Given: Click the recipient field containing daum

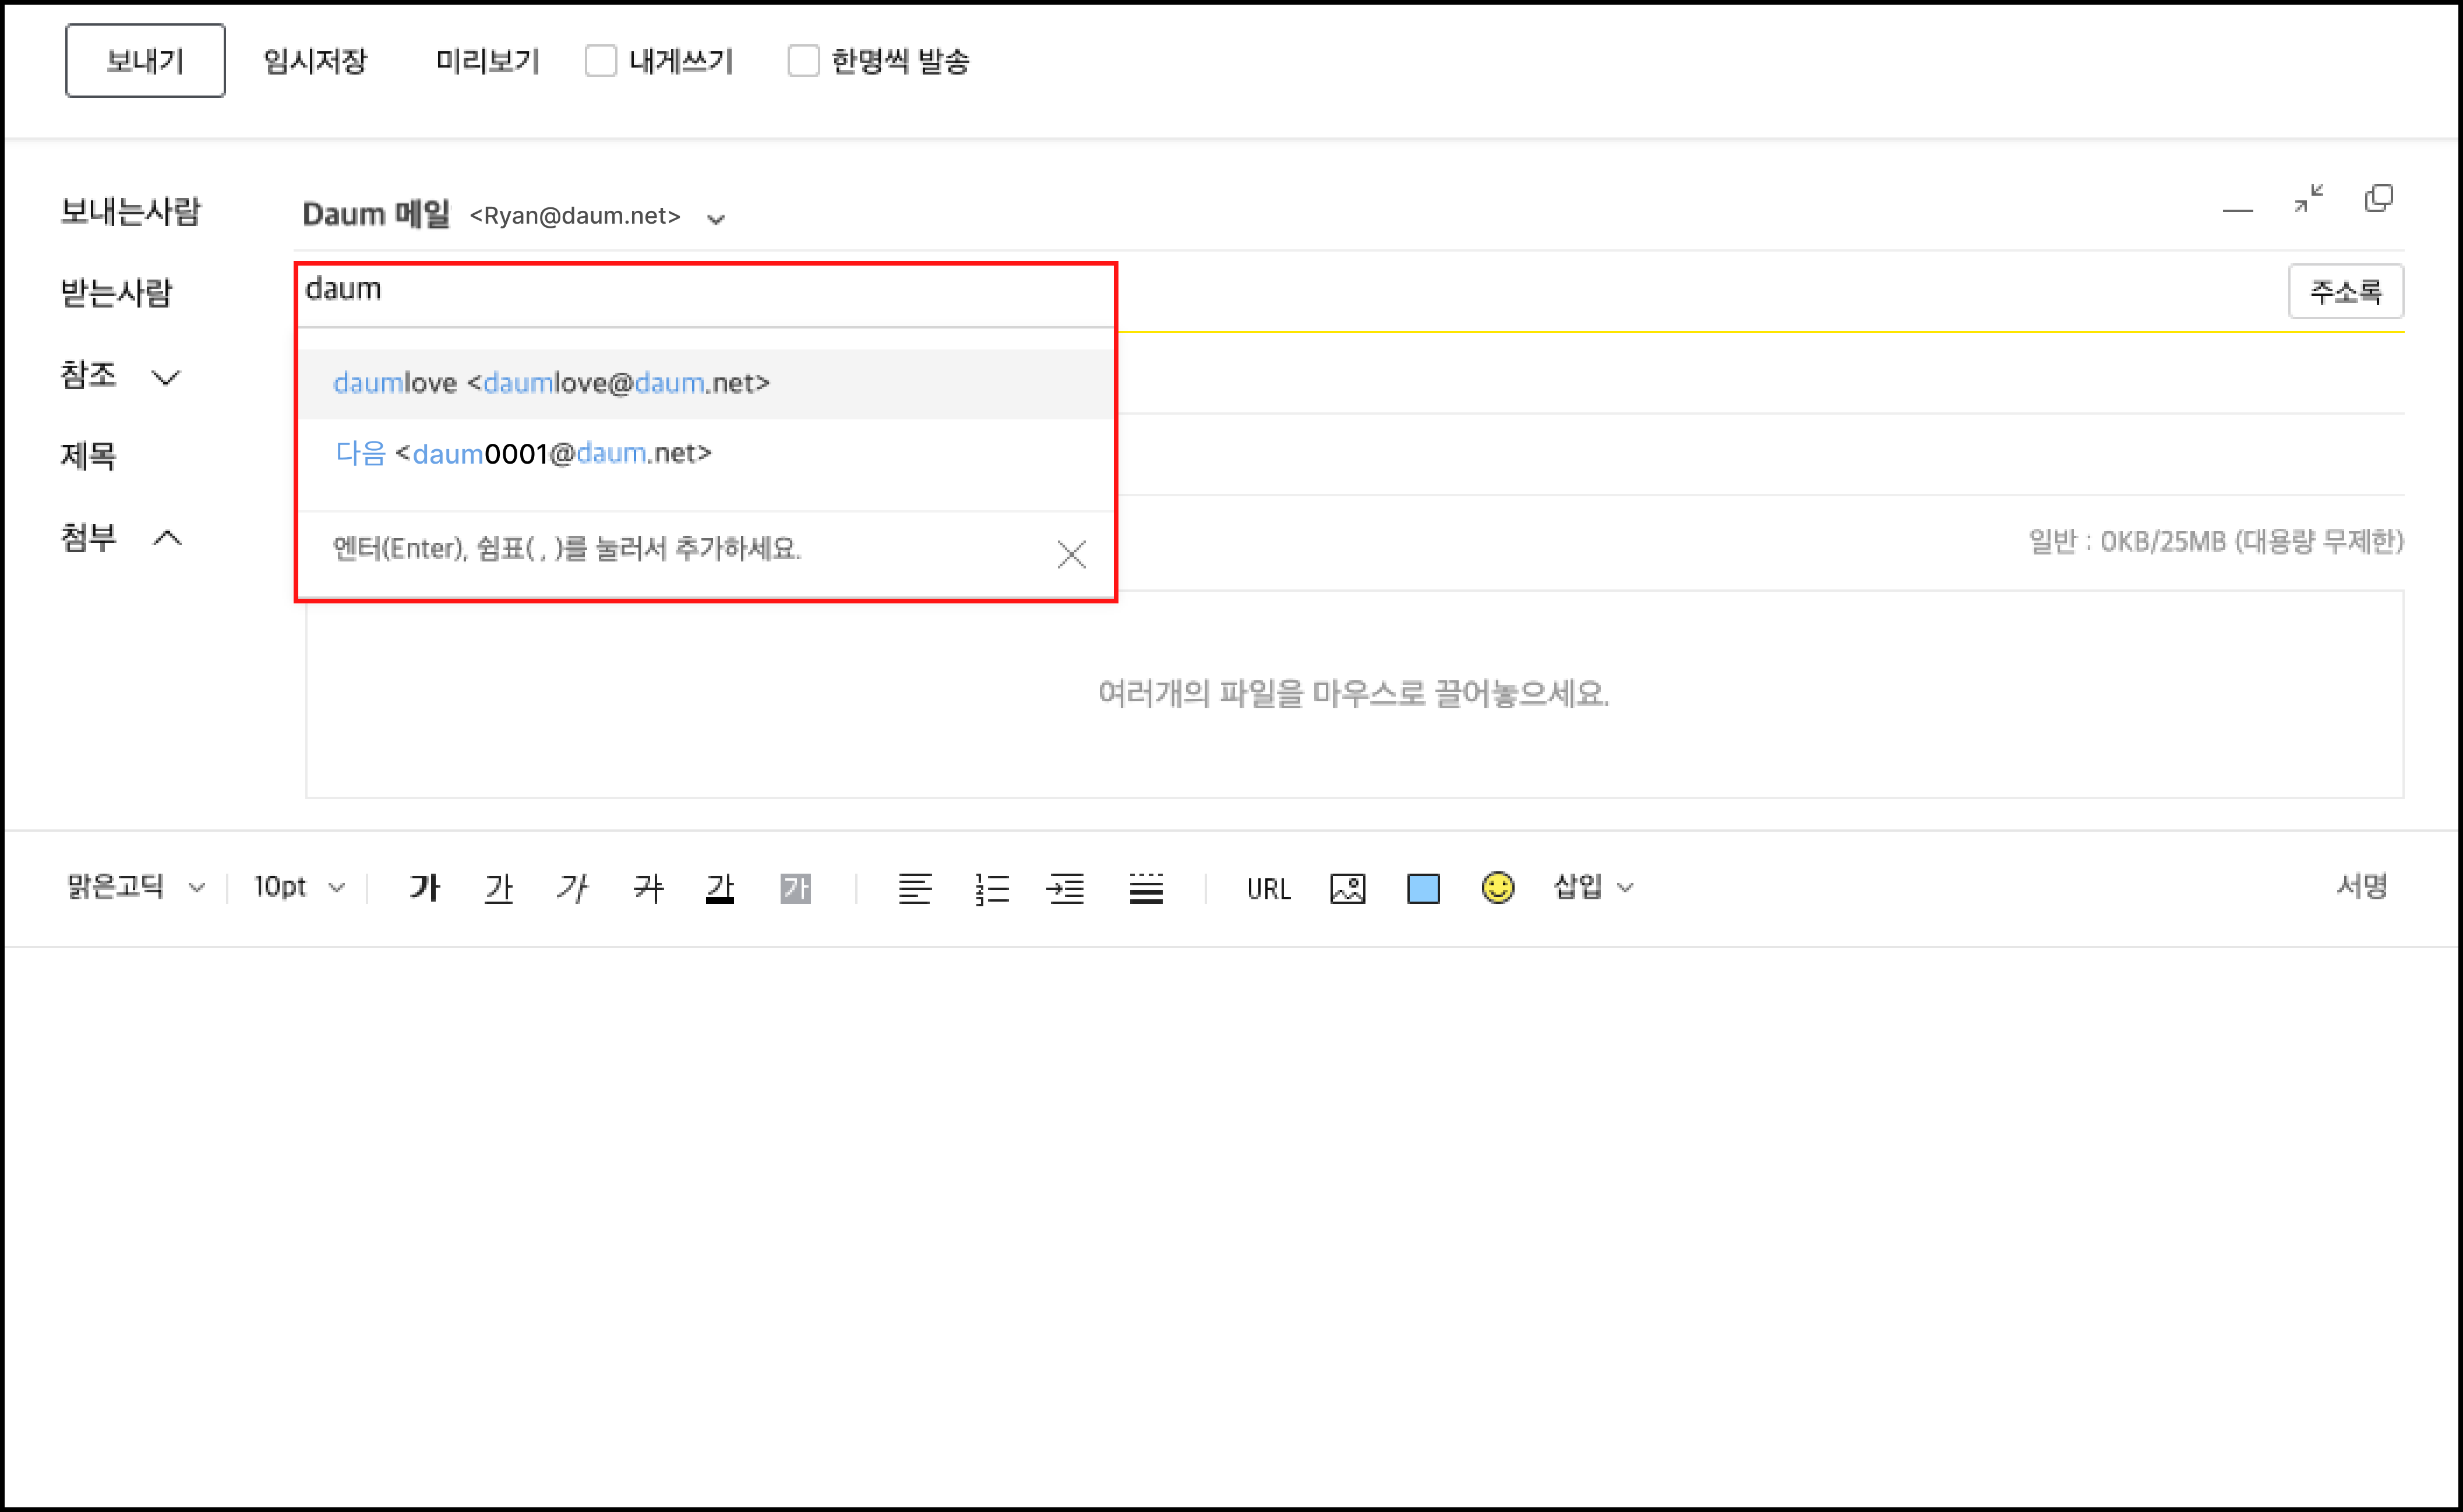Looking at the screenshot, I should [x=707, y=291].
